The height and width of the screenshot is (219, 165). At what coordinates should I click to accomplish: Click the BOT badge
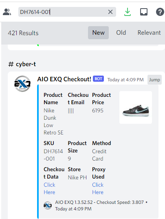[98, 79]
